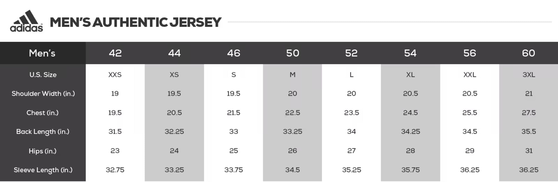This screenshot has height=182, width=558.
Task: Select the XXS size cell
Action: 115,75
